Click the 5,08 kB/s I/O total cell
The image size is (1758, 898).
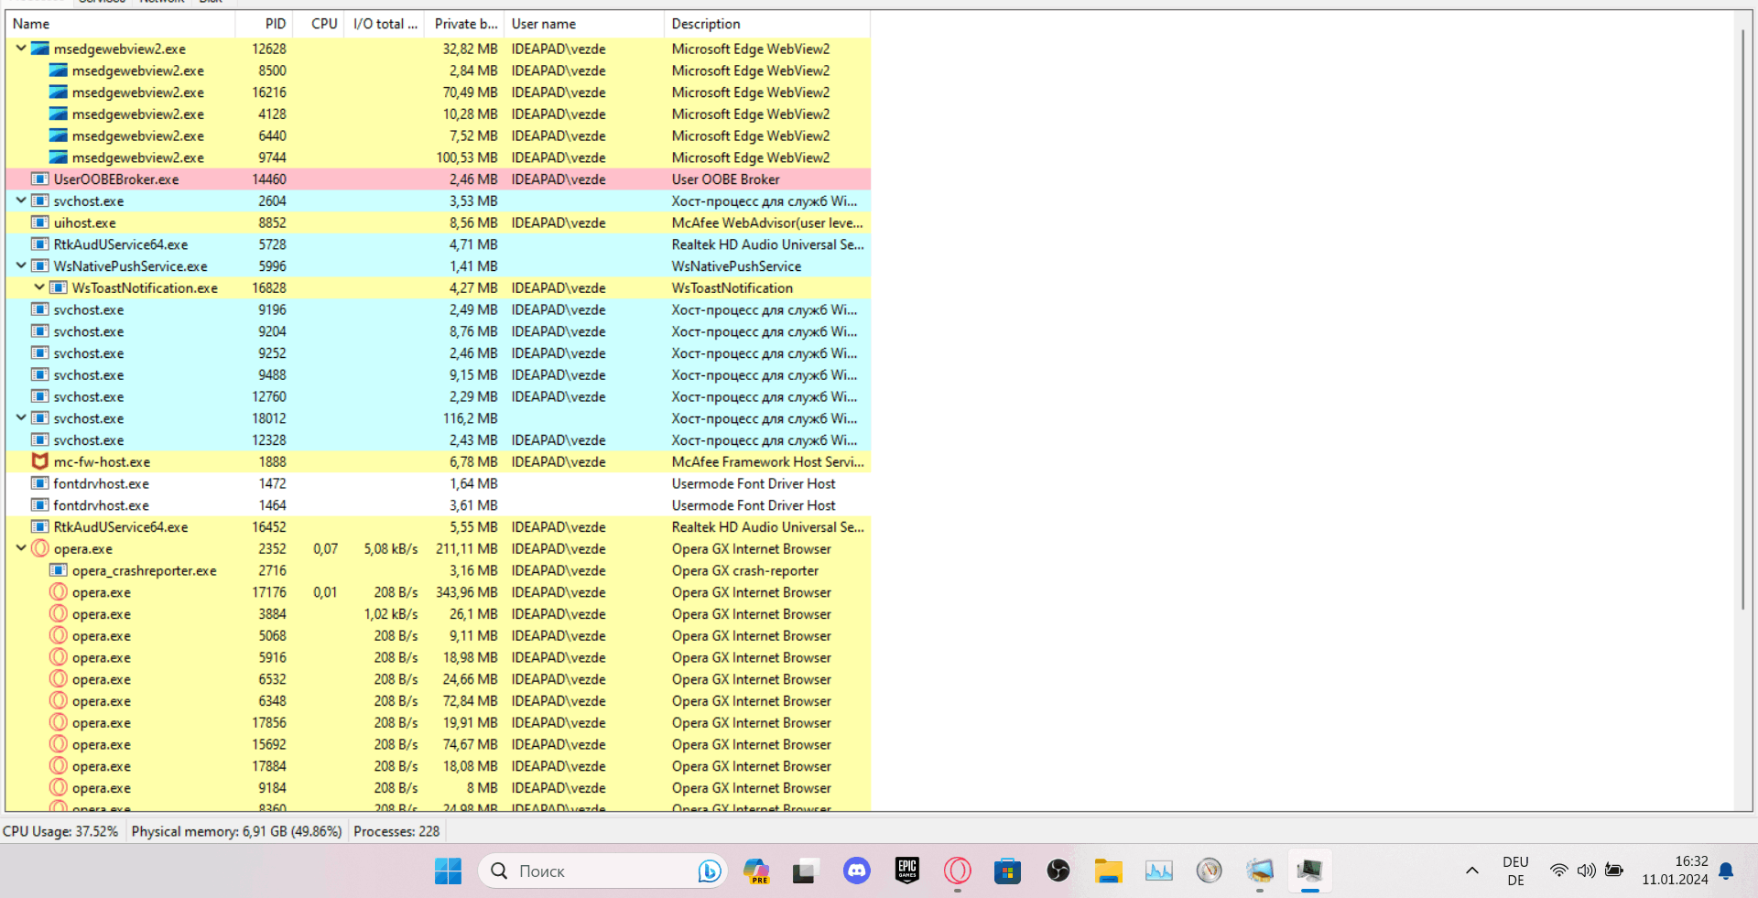[391, 548]
